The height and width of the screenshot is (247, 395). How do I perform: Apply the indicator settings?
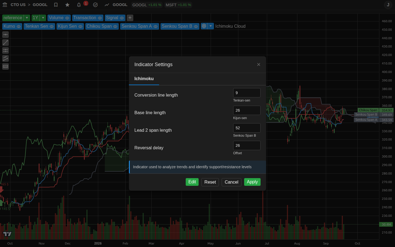coord(252,182)
